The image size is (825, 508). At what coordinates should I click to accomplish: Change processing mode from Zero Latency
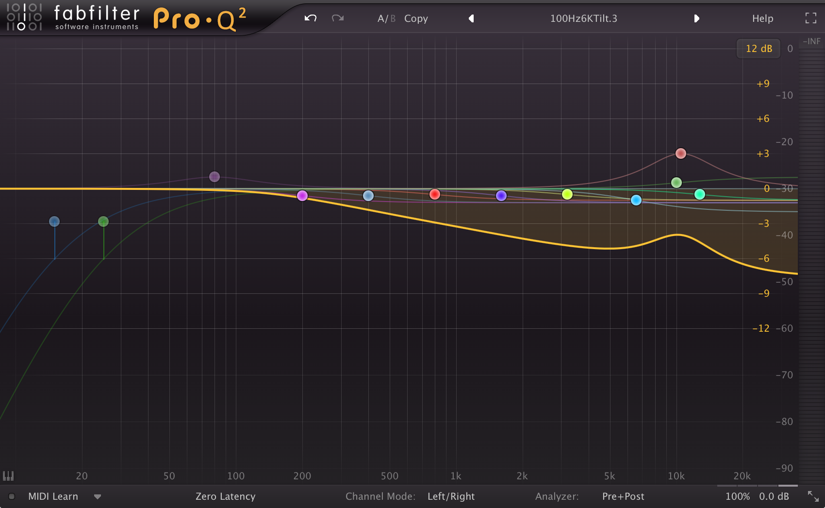225,496
